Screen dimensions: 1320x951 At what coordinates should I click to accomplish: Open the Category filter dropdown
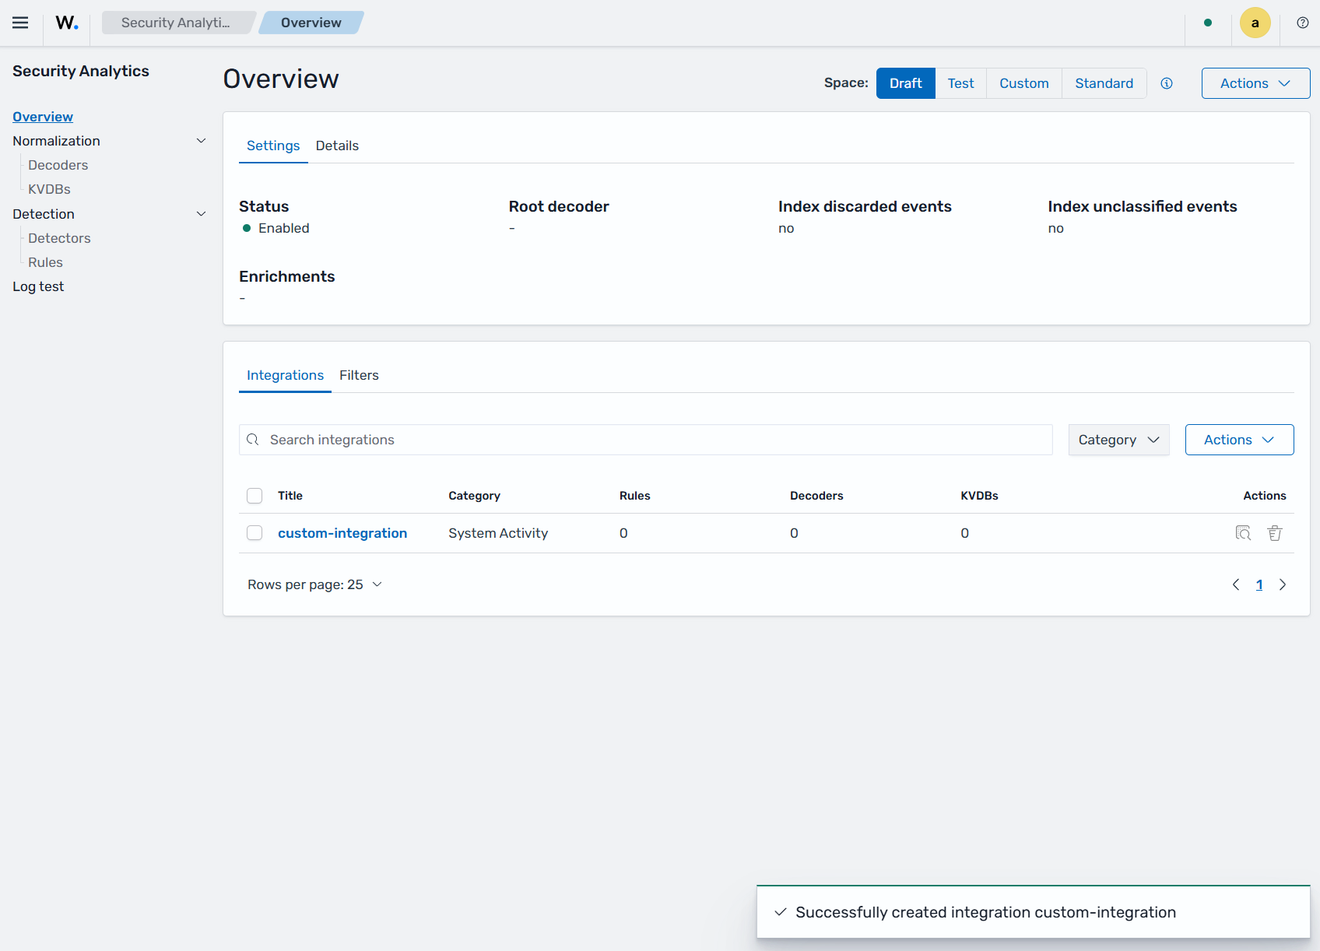pyautogui.click(x=1118, y=440)
